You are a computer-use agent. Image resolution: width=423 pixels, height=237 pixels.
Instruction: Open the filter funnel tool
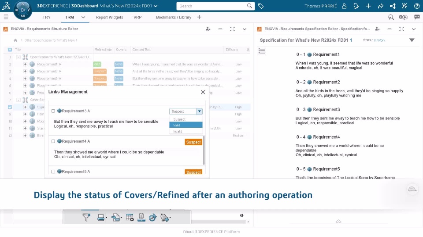pyautogui.click(x=86, y=217)
